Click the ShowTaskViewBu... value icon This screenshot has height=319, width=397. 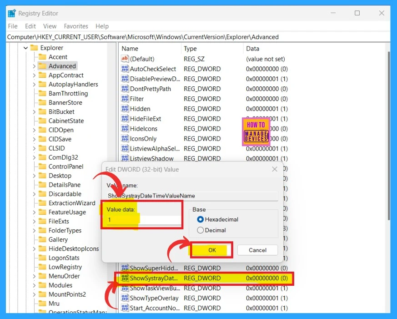125,288
